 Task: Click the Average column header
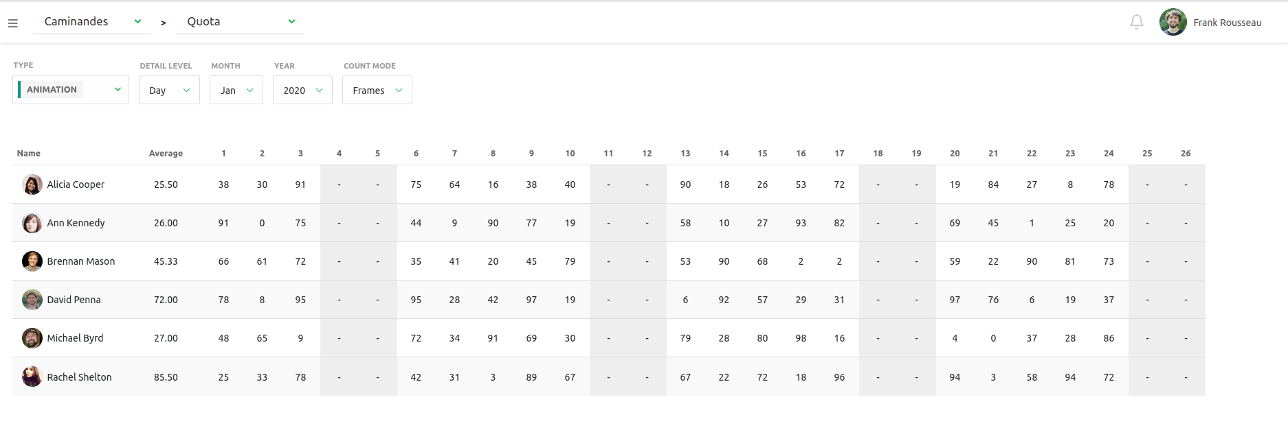(x=166, y=154)
